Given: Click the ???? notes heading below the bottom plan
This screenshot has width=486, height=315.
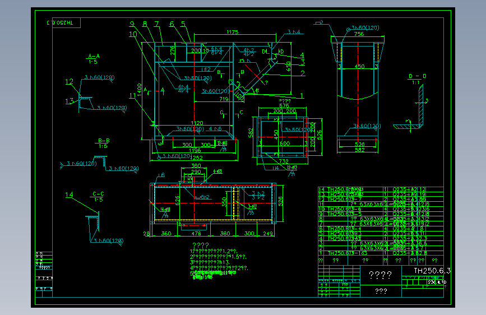Looking at the screenshot, I should pyautogui.click(x=201, y=245).
